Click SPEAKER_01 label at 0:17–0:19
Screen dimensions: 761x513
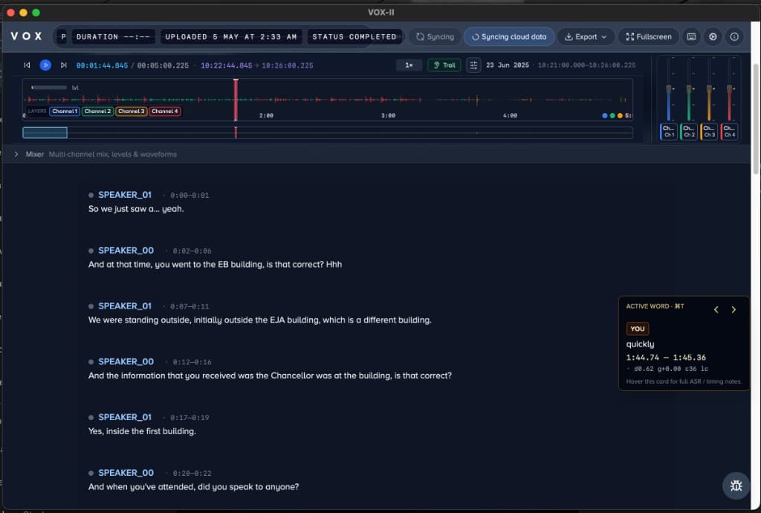click(x=125, y=417)
